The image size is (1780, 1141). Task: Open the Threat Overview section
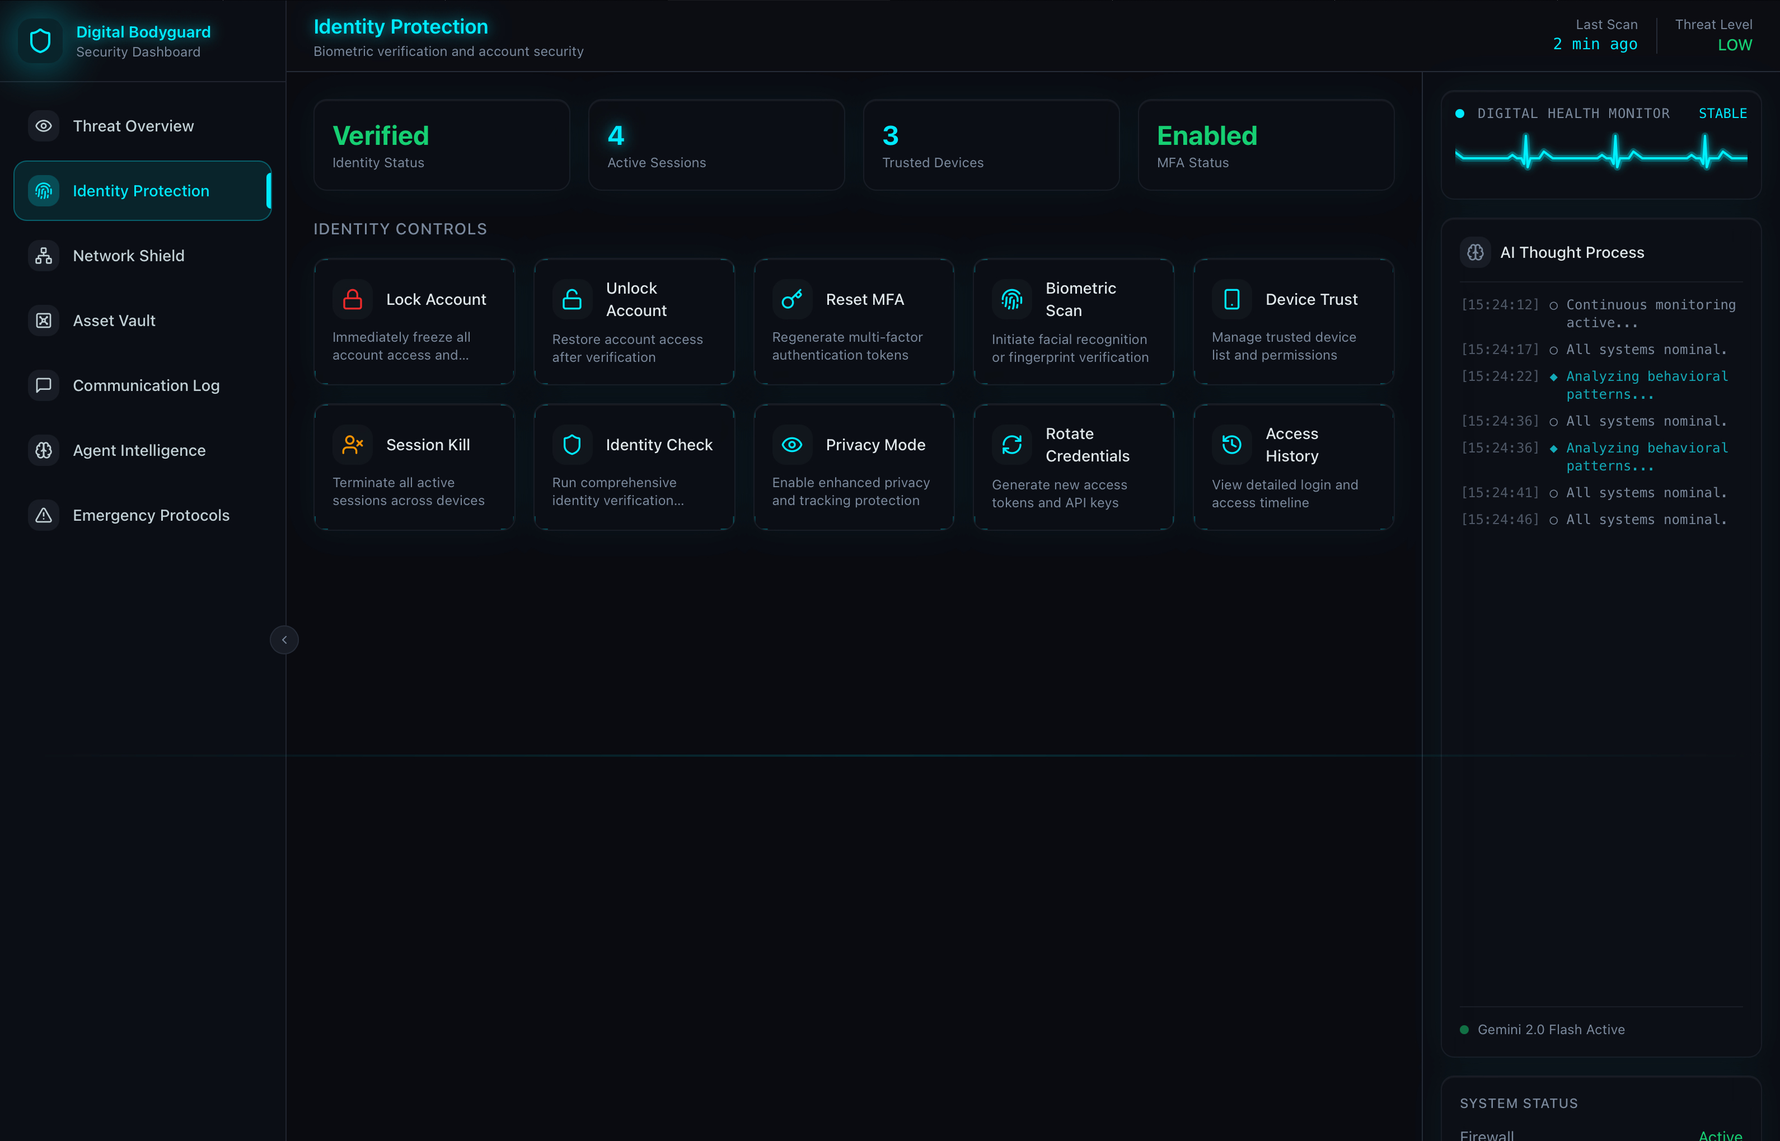133,126
